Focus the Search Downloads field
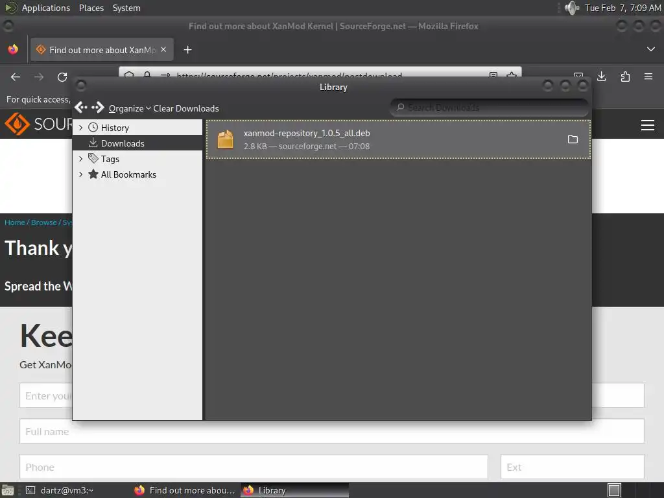Screen dimensions: 664x498 tap(489, 108)
